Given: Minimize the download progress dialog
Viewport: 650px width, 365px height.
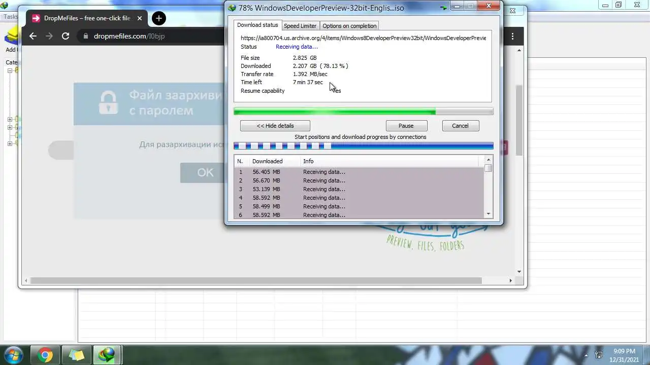Looking at the screenshot, I should click(457, 6).
